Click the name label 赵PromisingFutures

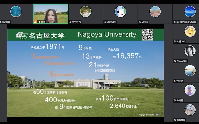point(186,22)
